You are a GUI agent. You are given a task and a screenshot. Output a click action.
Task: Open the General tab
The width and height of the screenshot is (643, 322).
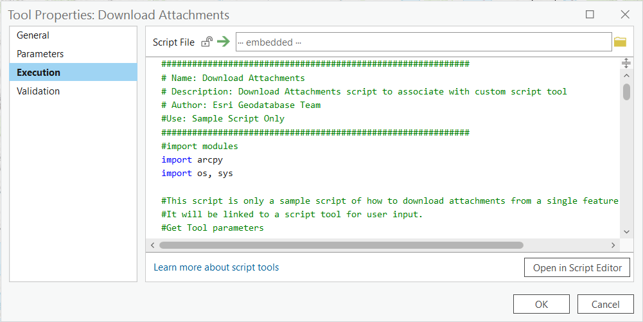coord(73,35)
